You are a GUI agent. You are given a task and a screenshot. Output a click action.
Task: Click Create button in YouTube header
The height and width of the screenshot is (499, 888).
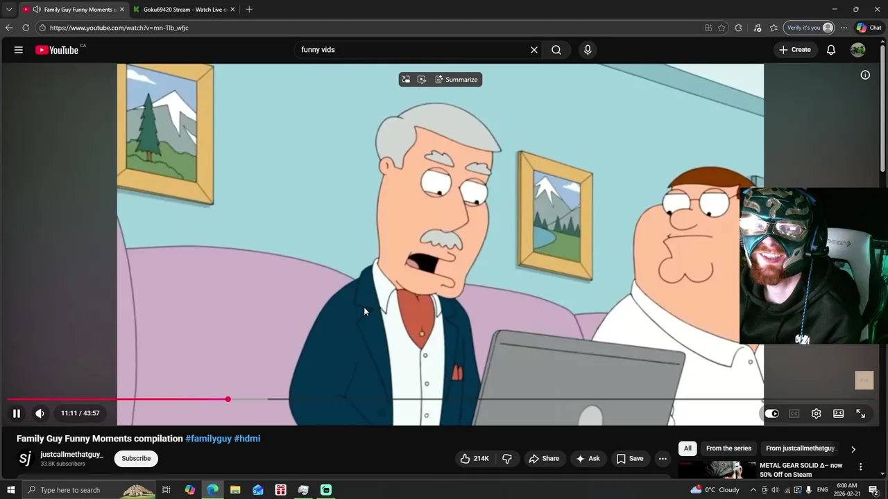click(x=795, y=50)
